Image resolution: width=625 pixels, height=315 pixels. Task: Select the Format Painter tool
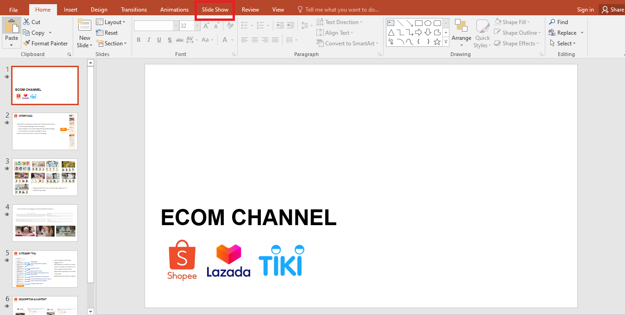[46, 43]
